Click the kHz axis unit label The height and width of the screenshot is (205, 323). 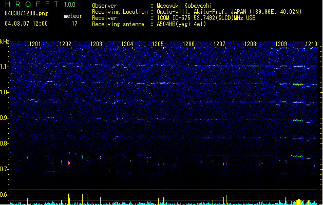click(5, 42)
